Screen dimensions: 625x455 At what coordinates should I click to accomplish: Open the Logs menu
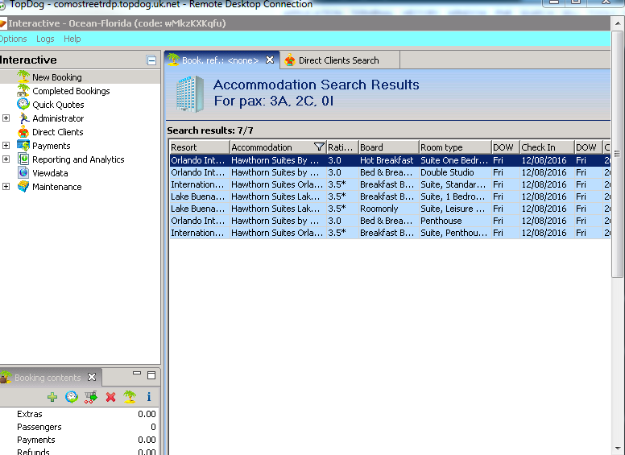(x=45, y=39)
